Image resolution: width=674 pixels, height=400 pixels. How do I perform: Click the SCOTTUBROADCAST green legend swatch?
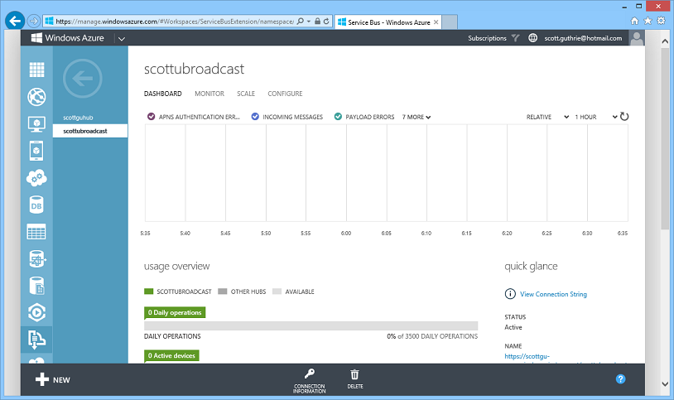pyautogui.click(x=149, y=292)
